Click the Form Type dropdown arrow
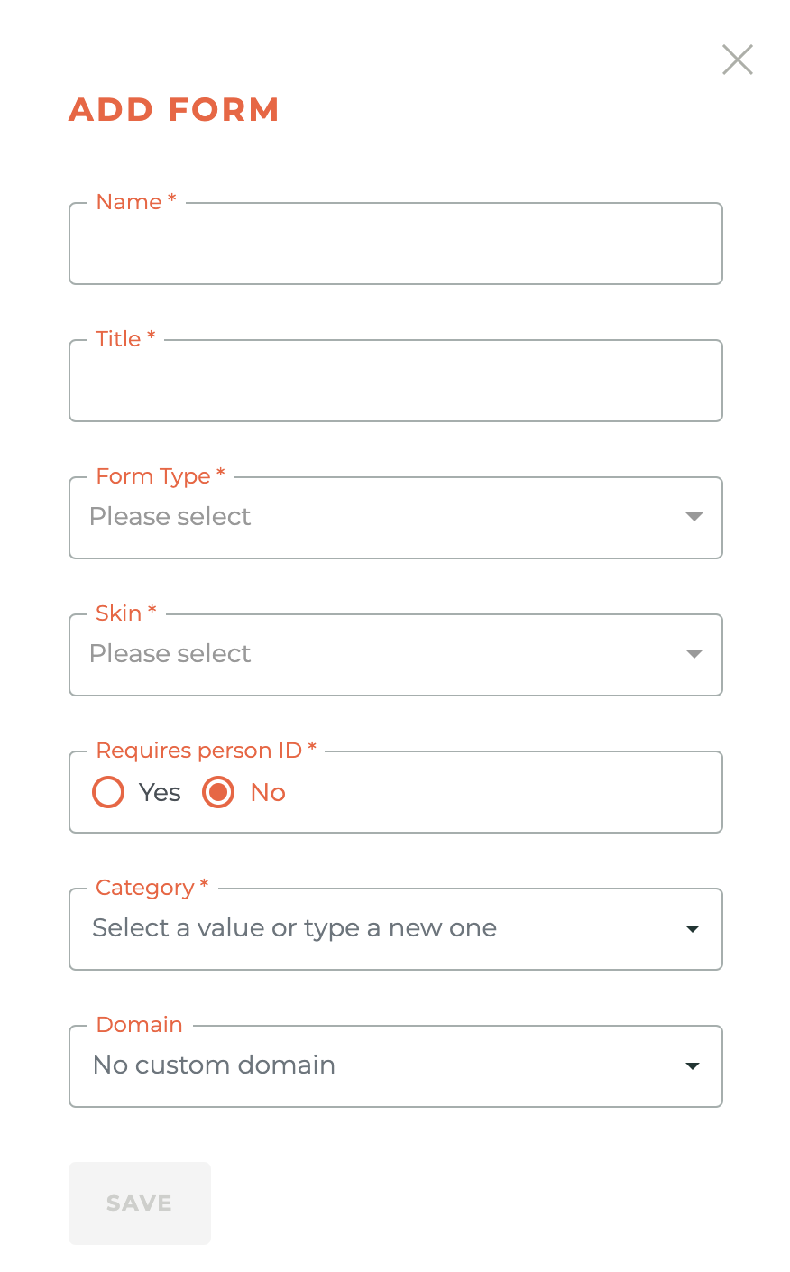 point(694,517)
